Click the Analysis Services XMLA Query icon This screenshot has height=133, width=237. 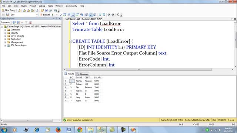[32, 10]
